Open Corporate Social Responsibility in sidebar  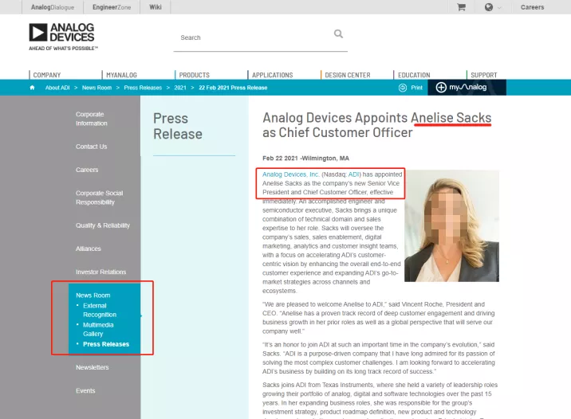click(x=100, y=198)
